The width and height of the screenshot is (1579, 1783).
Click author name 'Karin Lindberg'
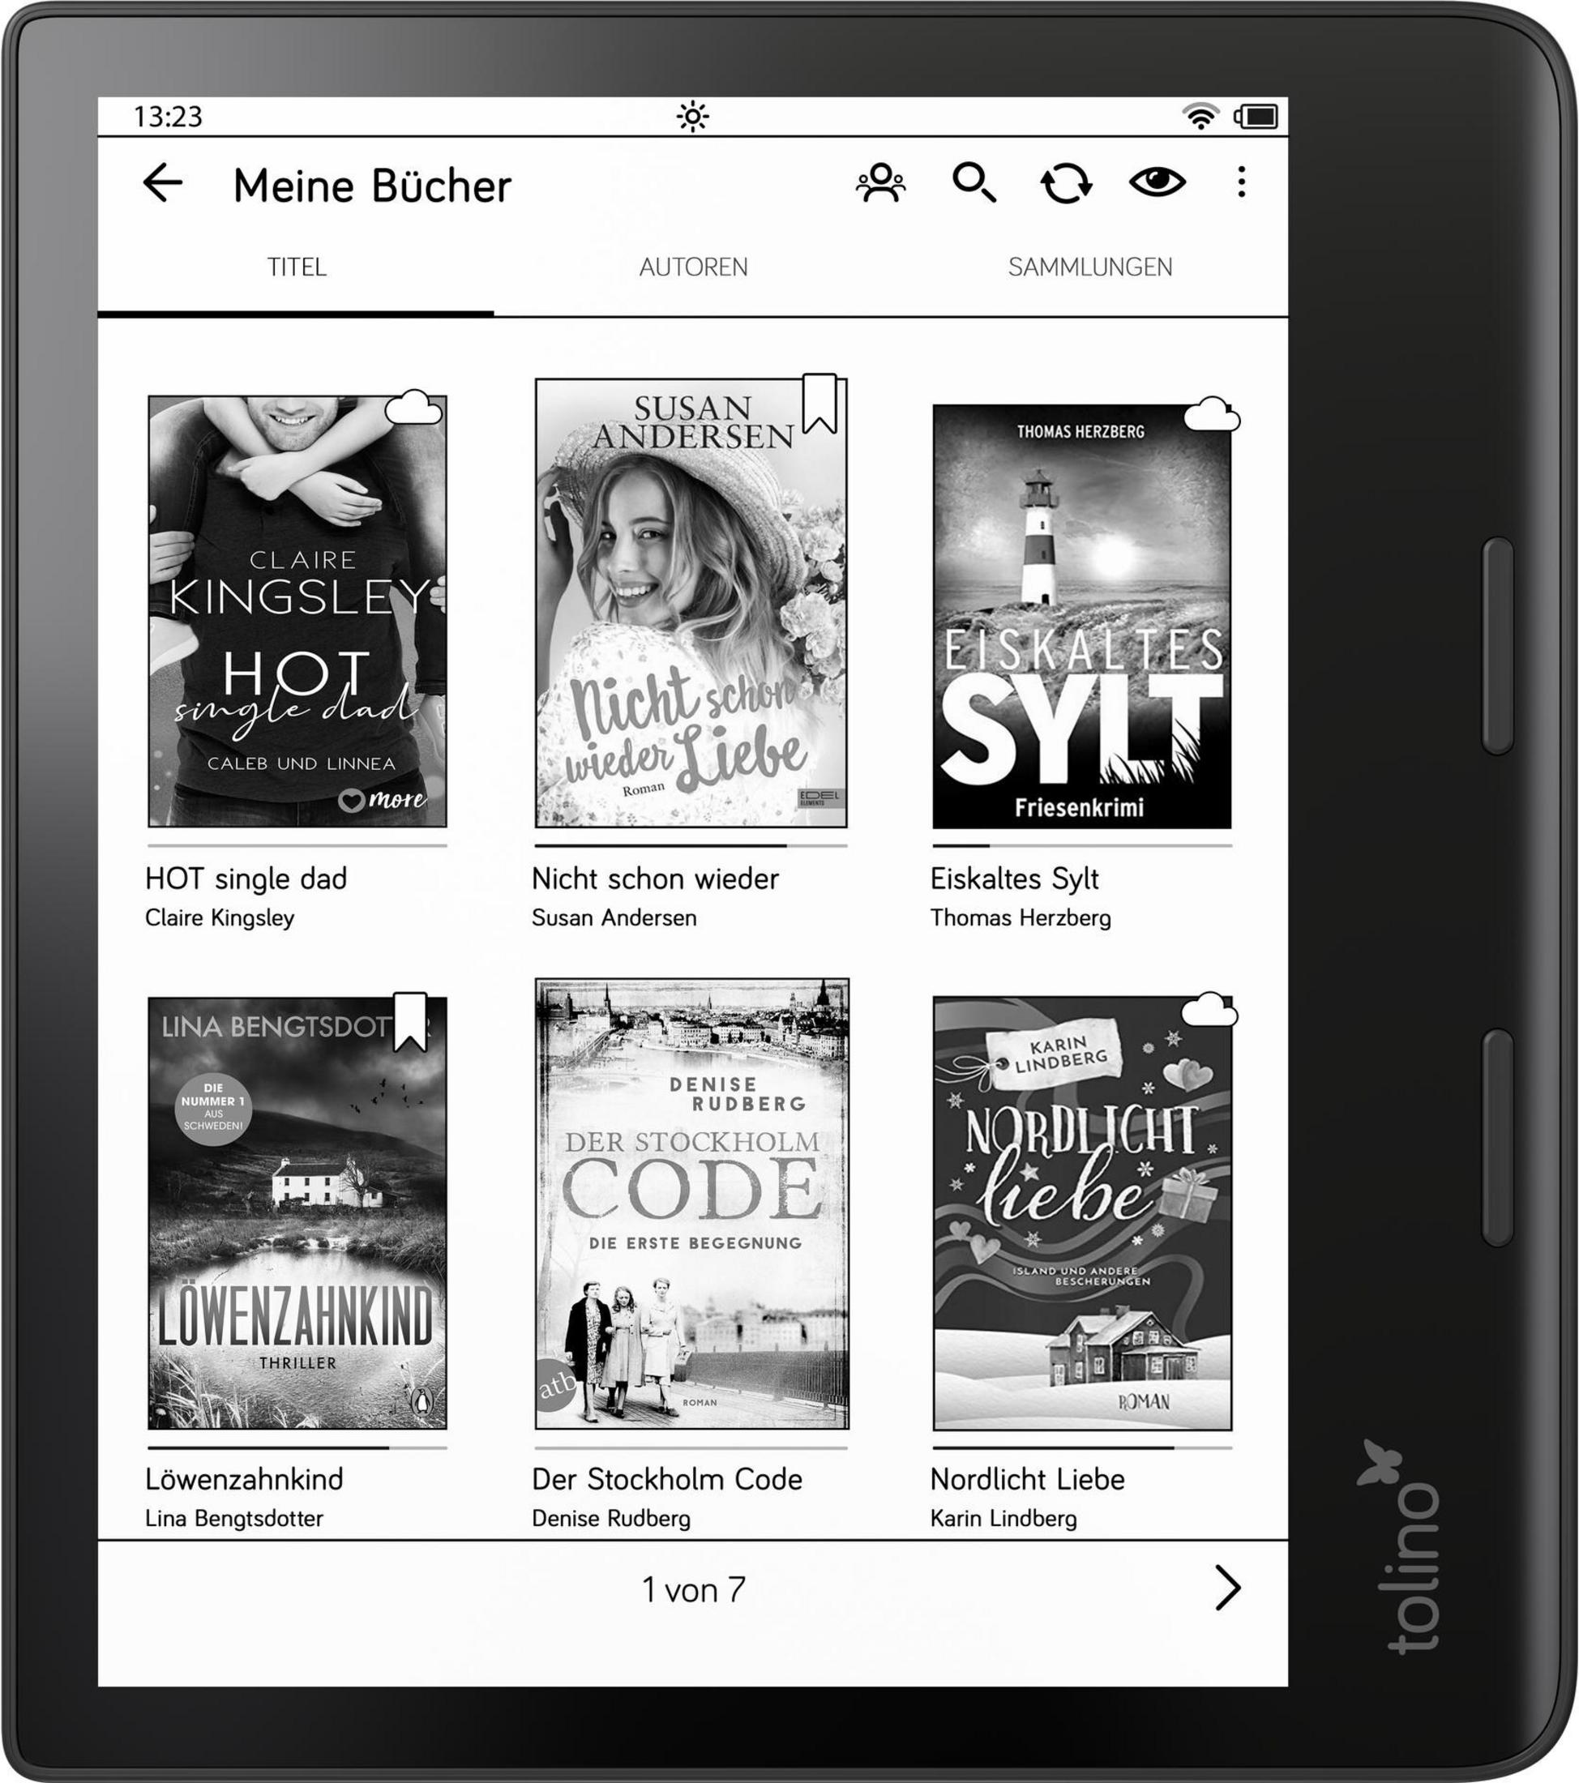pyautogui.click(x=1003, y=1518)
